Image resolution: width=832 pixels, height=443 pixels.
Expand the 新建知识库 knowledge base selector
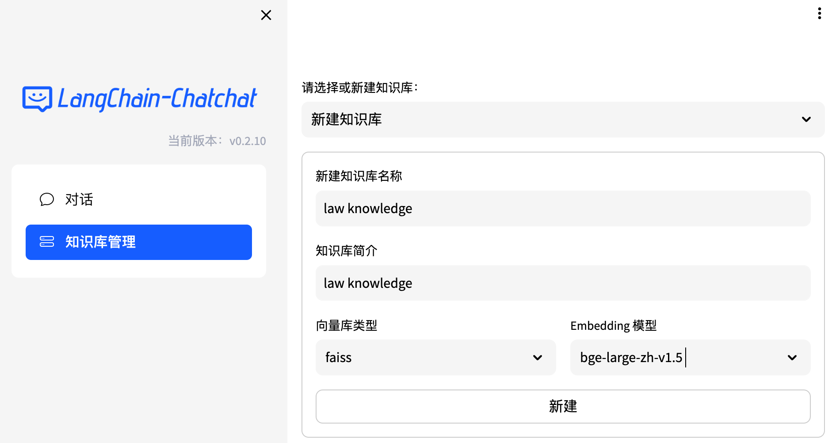553,119
